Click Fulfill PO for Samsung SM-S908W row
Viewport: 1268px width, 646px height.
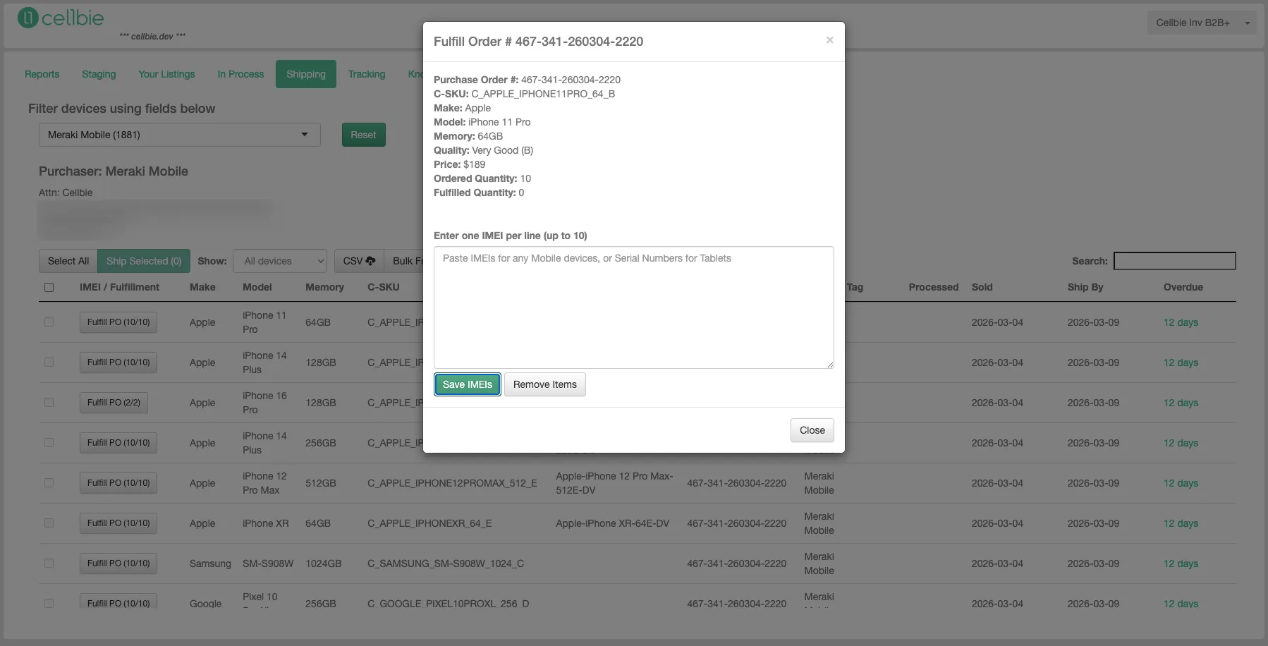pyautogui.click(x=118, y=563)
